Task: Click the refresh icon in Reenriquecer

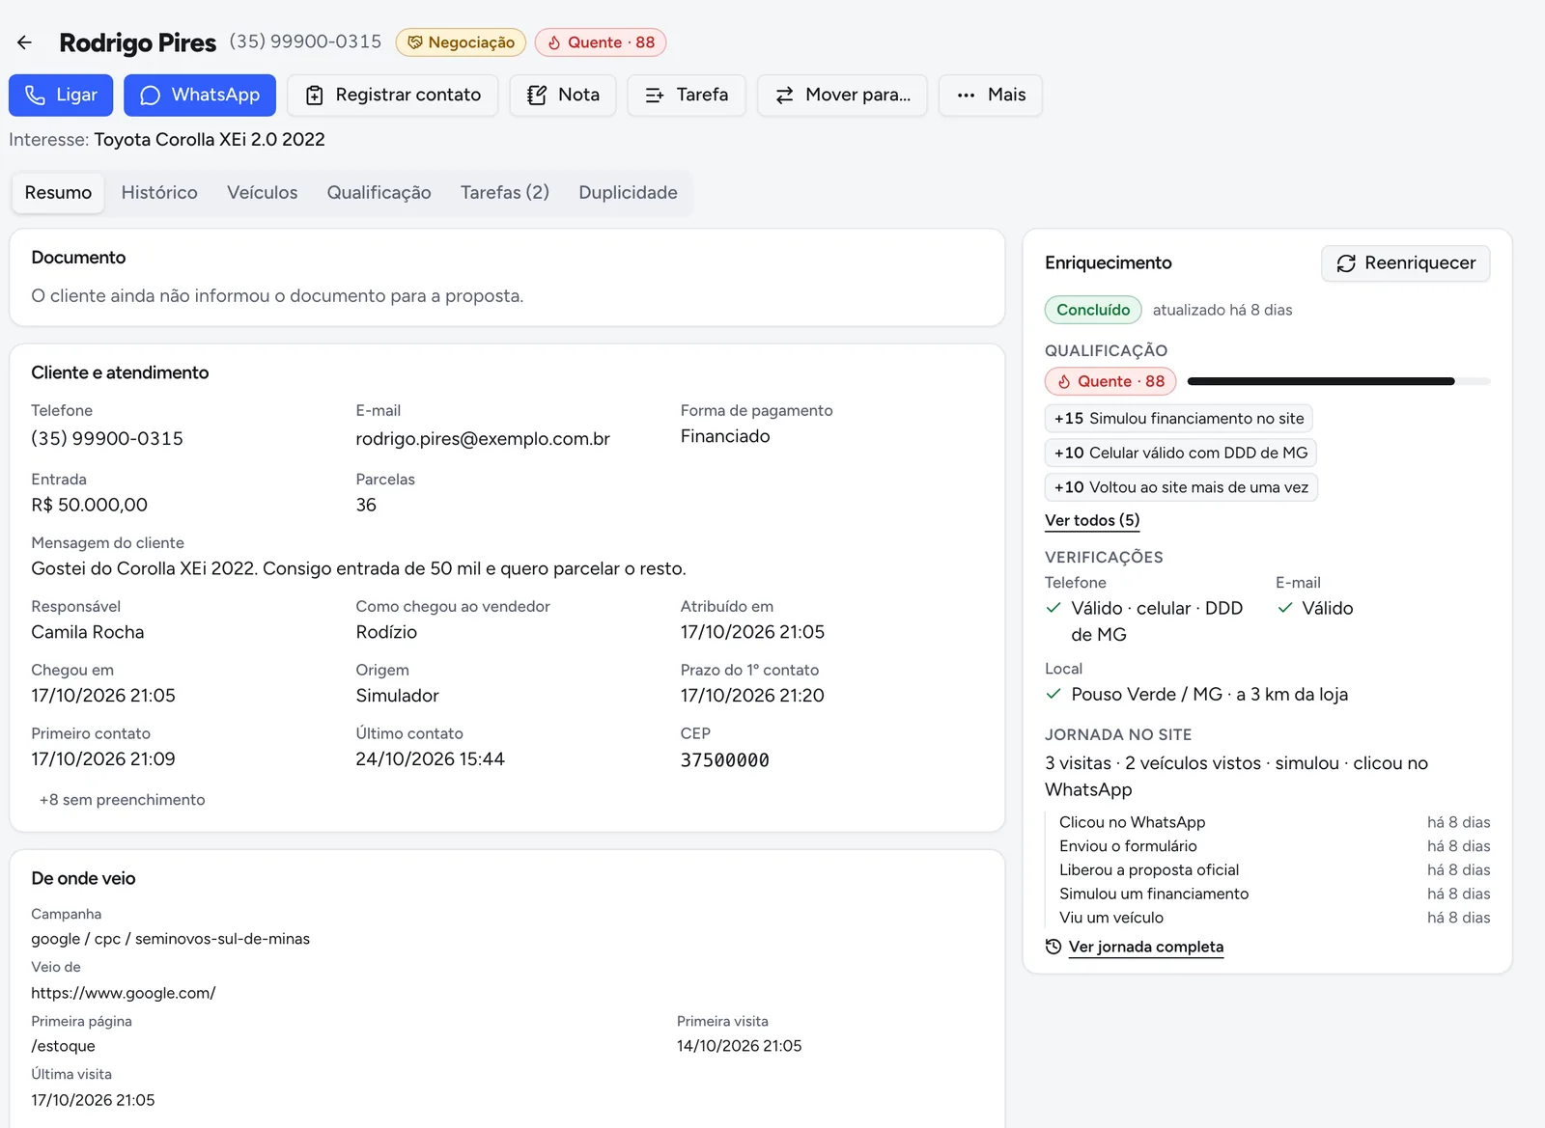Action: (1346, 263)
